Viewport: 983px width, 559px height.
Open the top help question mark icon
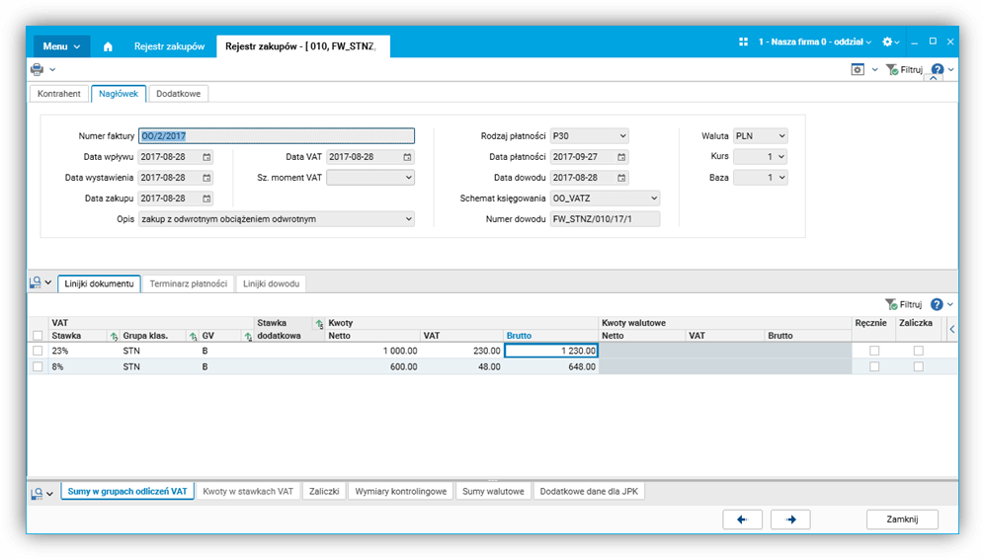(x=938, y=69)
